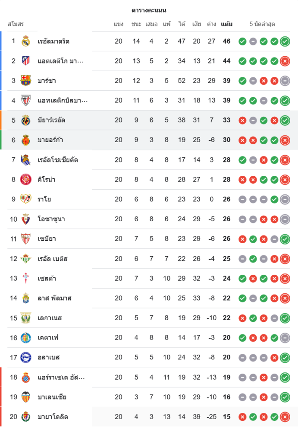Click the Sevilla club crest
The width and height of the screenshot is (298, 432).
click(x=26, y=239)
